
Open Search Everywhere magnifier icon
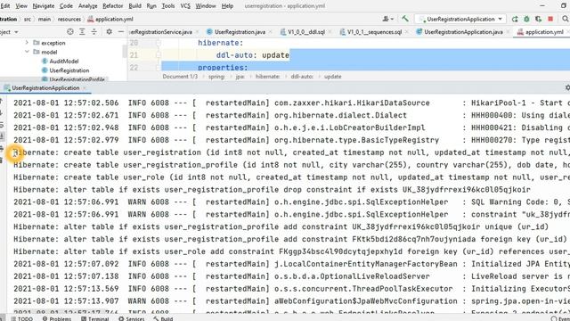(566, 19)
